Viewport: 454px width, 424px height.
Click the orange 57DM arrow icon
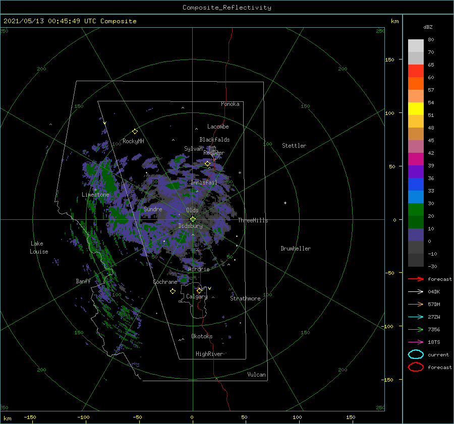click(416, 304)
